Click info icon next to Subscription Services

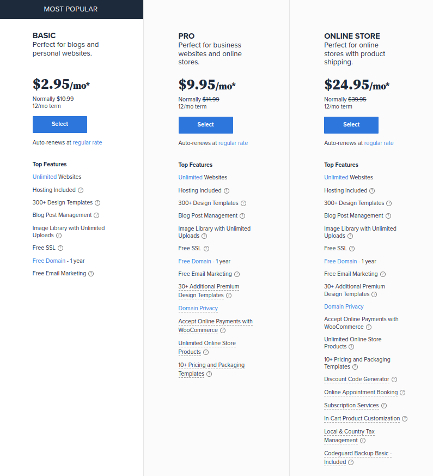click(x=384, y=406)
